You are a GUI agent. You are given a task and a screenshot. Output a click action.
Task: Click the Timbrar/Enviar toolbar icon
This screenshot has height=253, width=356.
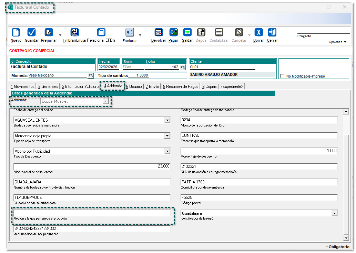click(74, 33)
